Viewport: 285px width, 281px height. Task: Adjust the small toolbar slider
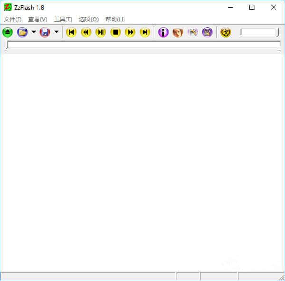259,32
